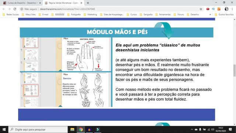Open the taskbar clock and date
236x133 pixels.
221,130
